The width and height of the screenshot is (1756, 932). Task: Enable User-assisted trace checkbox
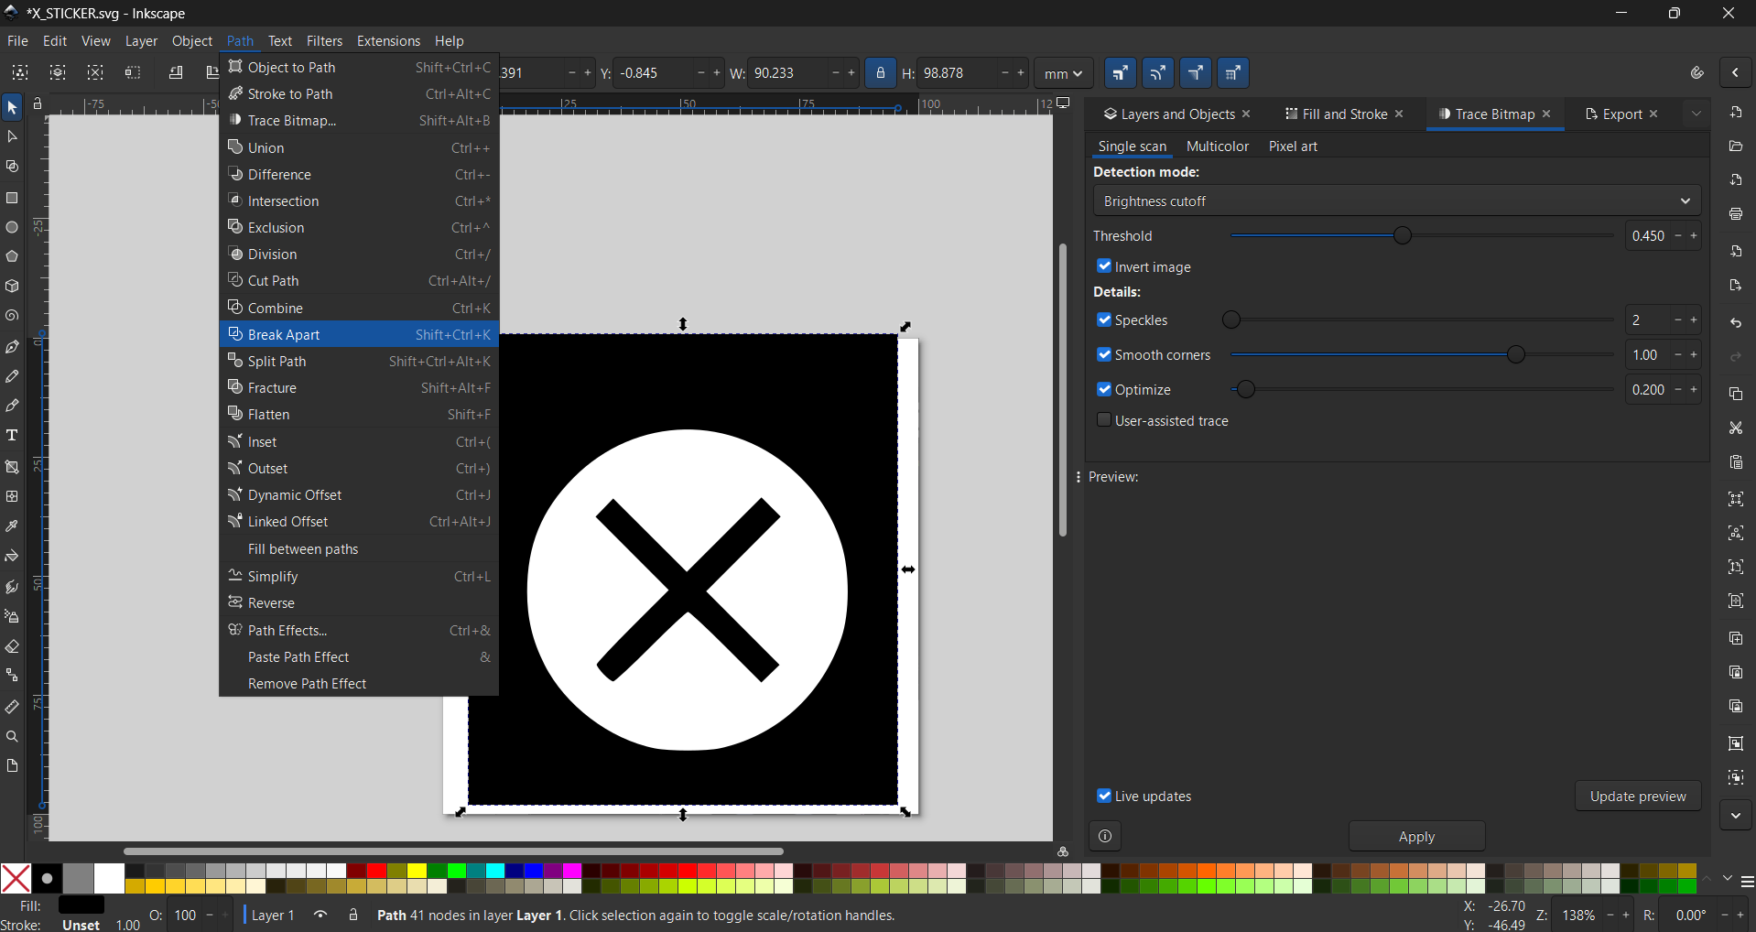coord(1104,420)
